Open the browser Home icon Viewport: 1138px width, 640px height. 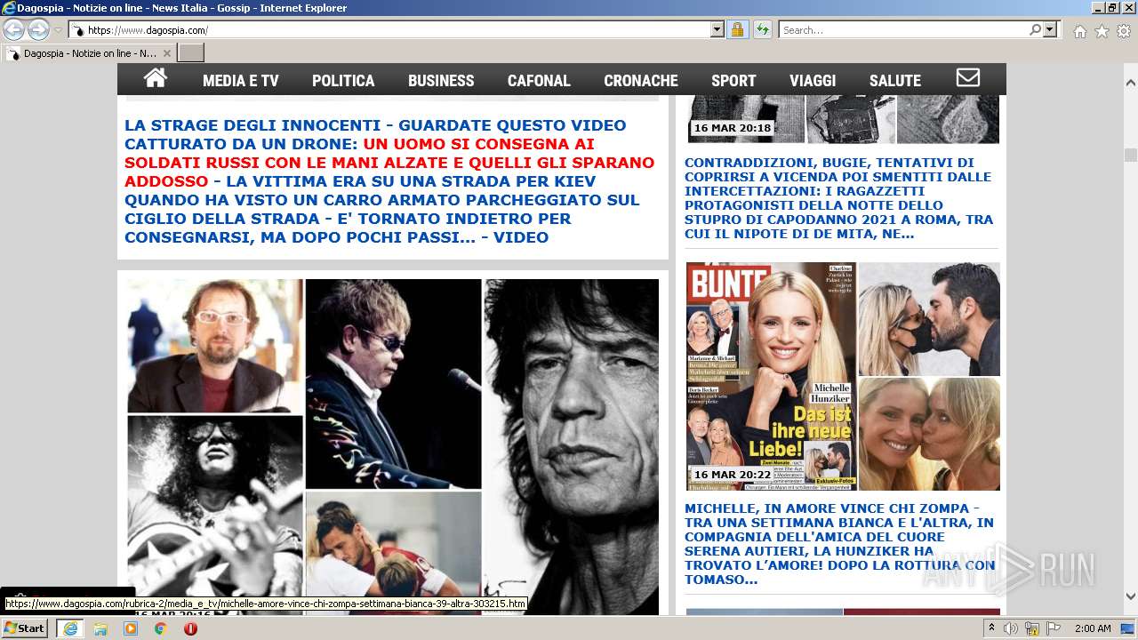1079,31
